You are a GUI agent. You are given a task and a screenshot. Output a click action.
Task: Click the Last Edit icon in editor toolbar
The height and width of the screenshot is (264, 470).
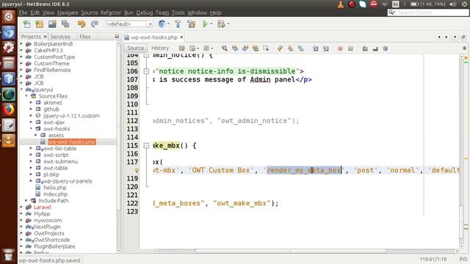pyautogui.click(x=182, y=48)
